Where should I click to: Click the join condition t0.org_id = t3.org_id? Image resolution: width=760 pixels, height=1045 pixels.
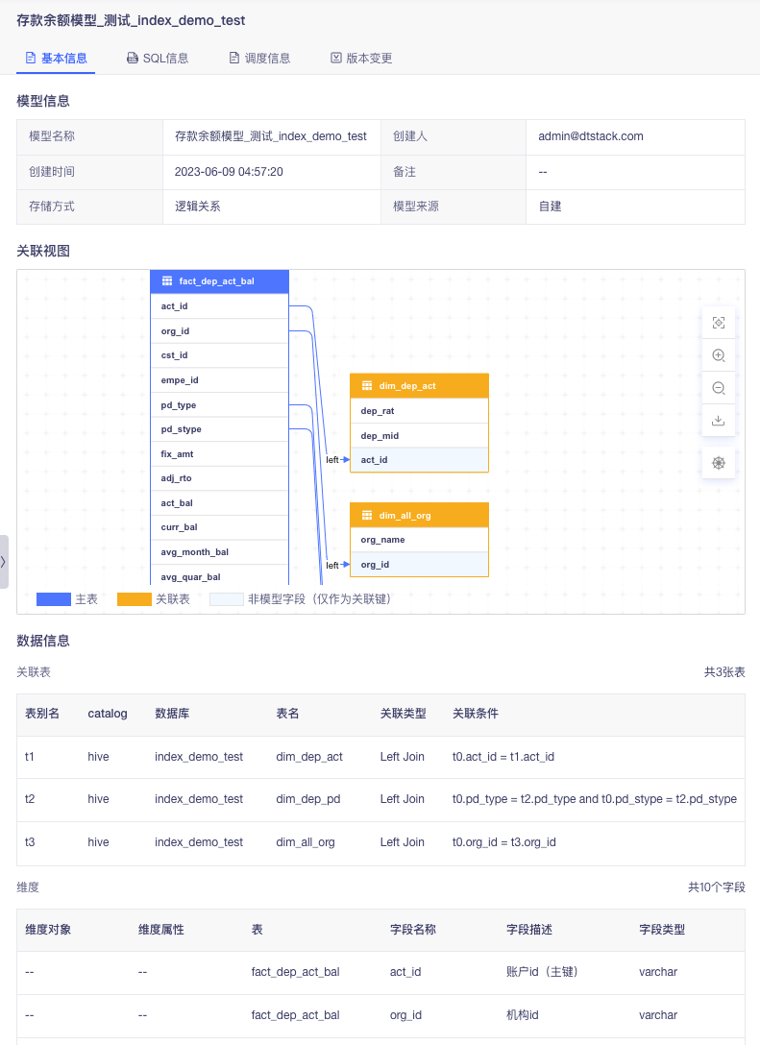point(504,841)
